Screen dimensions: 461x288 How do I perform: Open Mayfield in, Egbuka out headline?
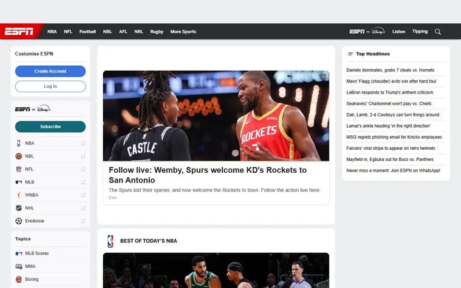click(390, 159)
